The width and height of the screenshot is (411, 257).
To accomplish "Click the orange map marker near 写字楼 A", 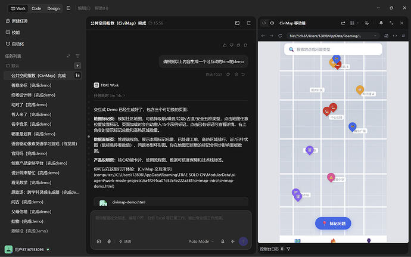I will 360,90.
